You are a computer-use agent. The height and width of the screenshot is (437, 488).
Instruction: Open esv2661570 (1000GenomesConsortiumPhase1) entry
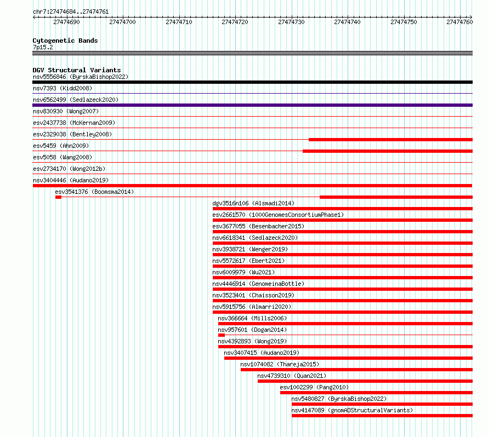[278, 215]
